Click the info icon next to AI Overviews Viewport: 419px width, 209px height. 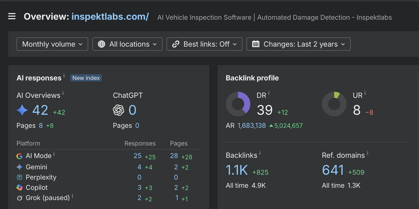click(x=63, y=93)
